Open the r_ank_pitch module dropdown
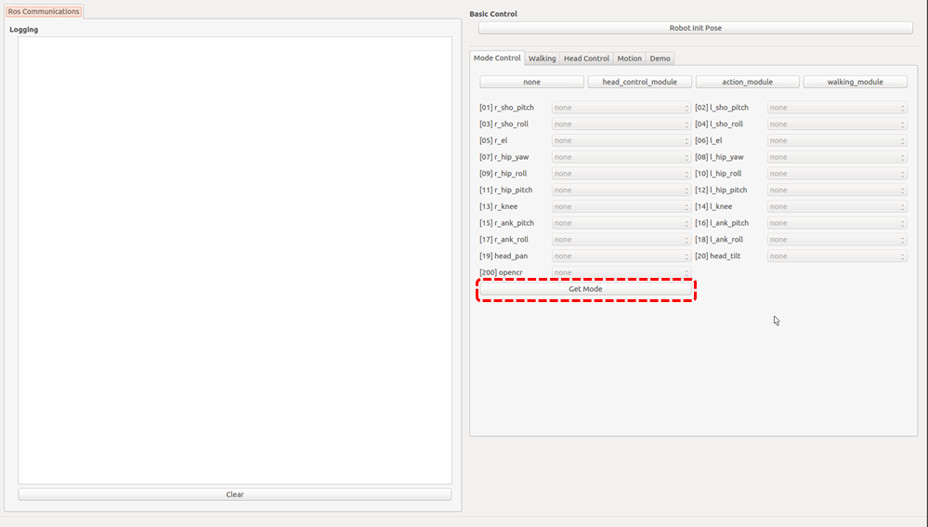The width and height of the screenshot is (928, 527). tap(621, 224)
